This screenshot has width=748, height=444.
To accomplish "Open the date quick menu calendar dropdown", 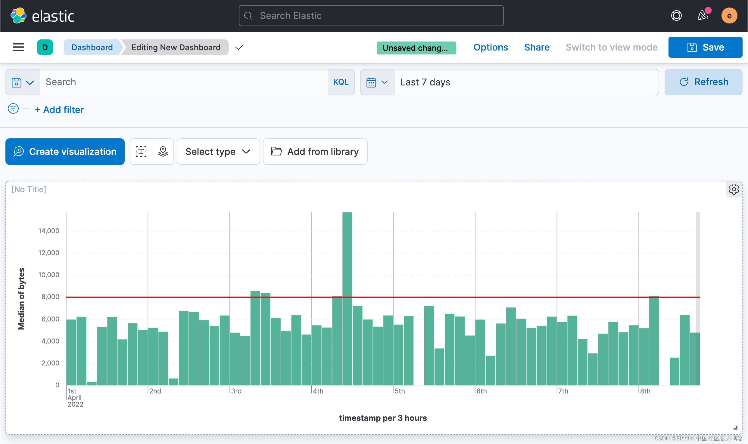I will [377, 82].
